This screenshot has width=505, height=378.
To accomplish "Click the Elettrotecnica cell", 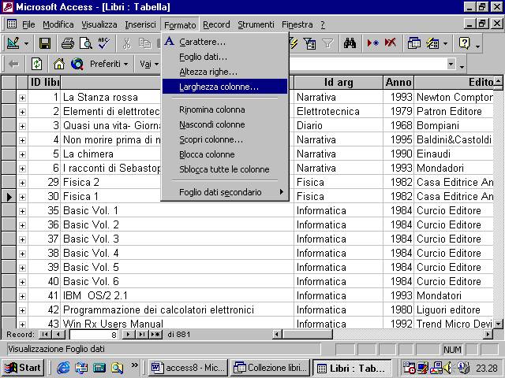I will point(339,112).
